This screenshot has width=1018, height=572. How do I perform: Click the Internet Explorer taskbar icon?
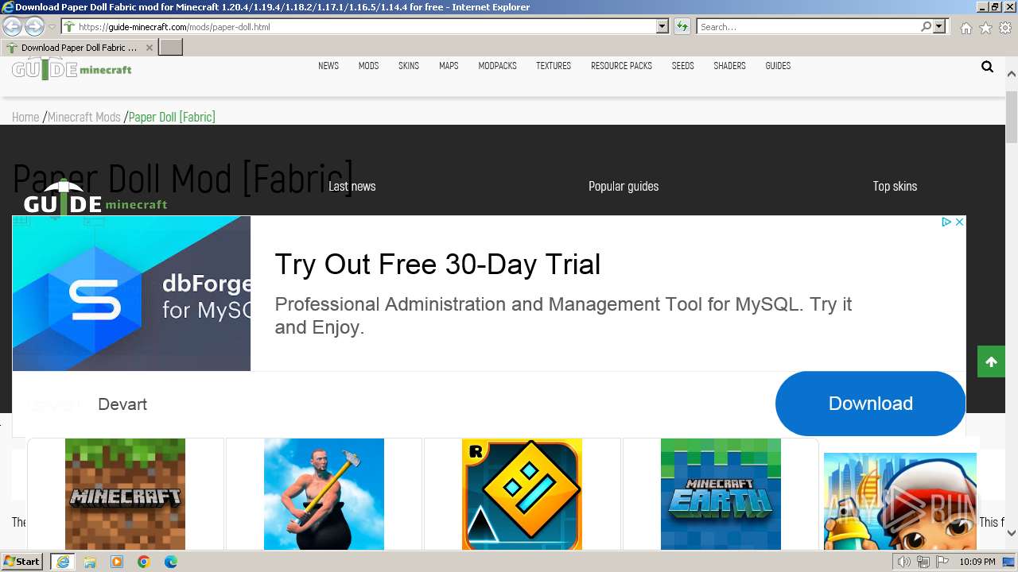pos(63,562)
